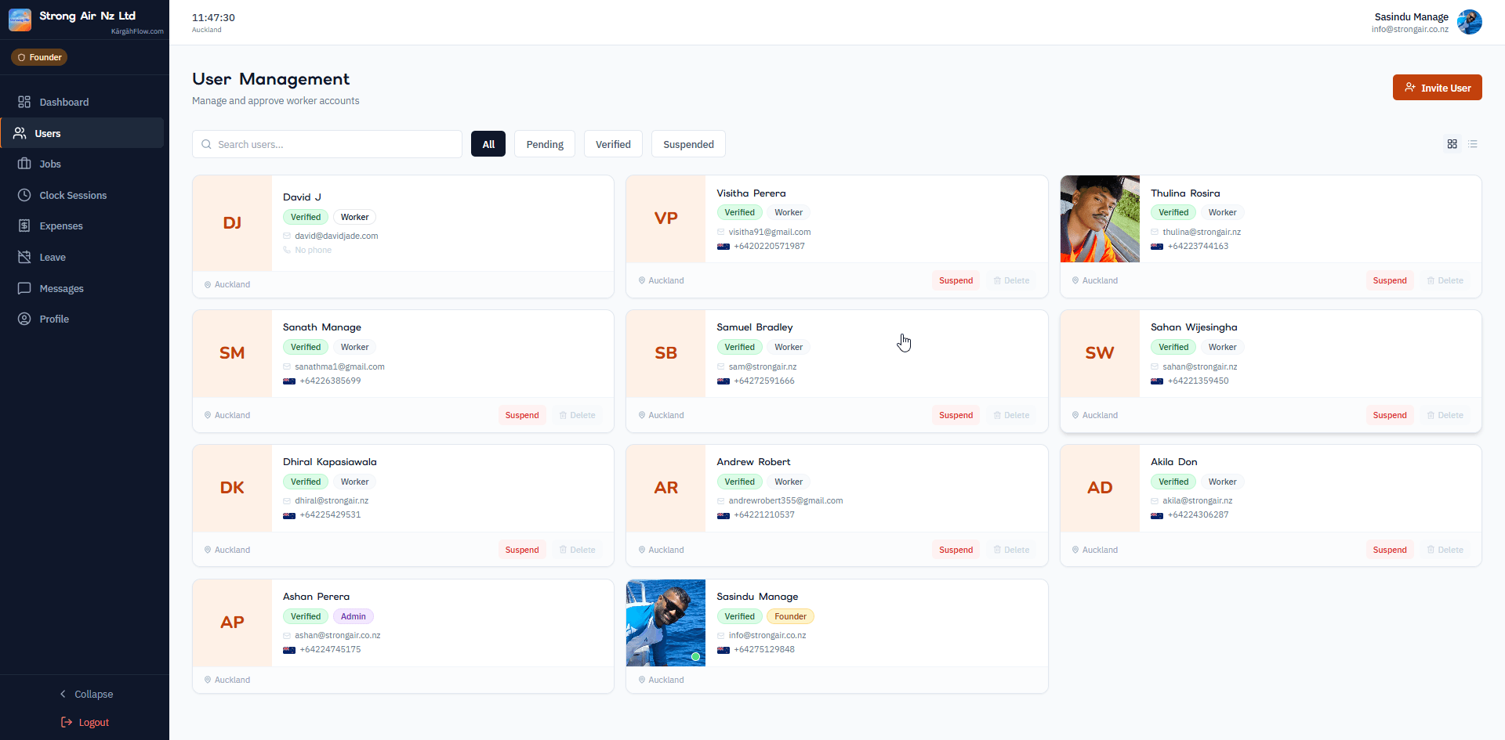
Task: Open the Dashboard sidebar icon
Action: [x=24, y=102]
